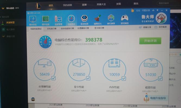Click the 英雄联盟 game icon in sidebar
This screenshot has width=181, height=108.
(3, 23)
